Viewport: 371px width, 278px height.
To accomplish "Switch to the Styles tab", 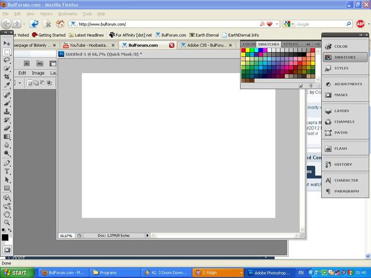I will click(290, 44).
